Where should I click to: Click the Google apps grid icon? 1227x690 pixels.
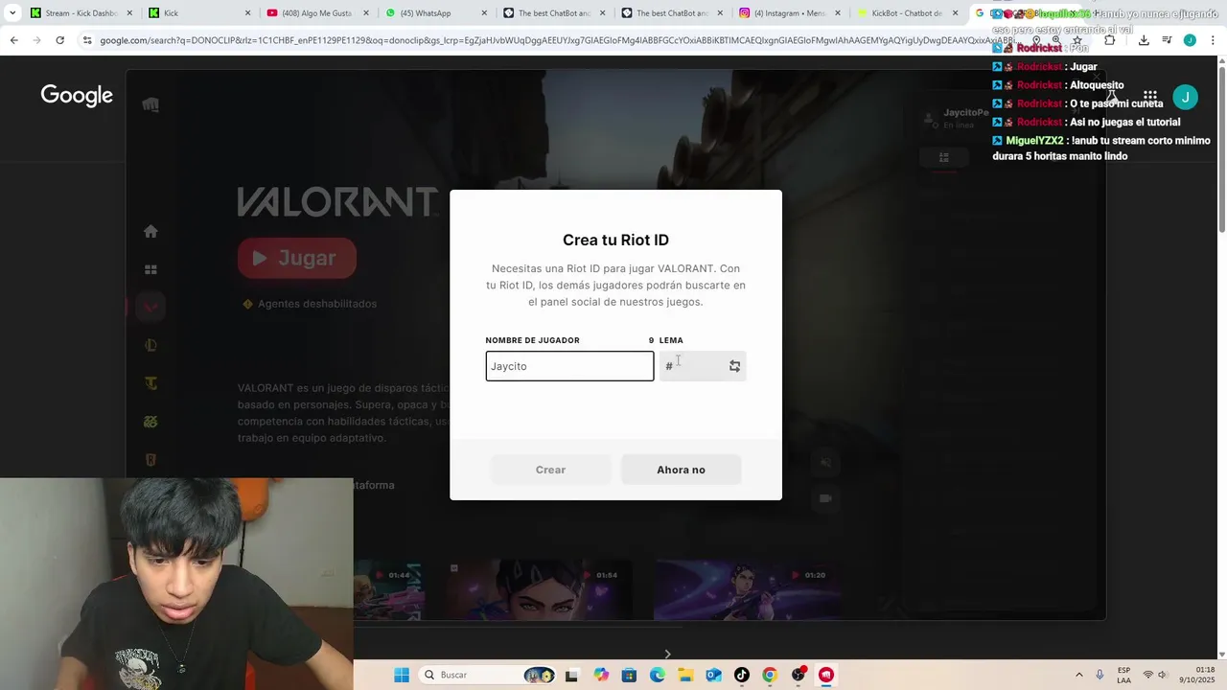1150,96
